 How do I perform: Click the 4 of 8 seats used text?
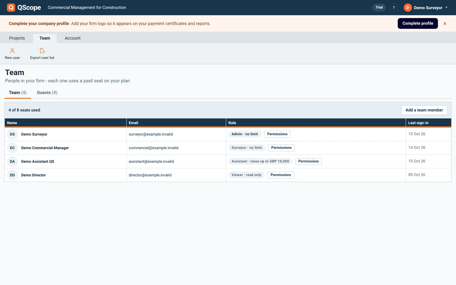tap(24, 110)
